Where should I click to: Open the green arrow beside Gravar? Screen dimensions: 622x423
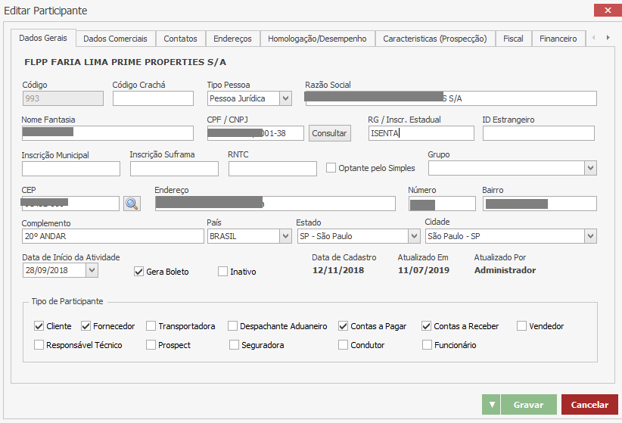coord(491,405)
